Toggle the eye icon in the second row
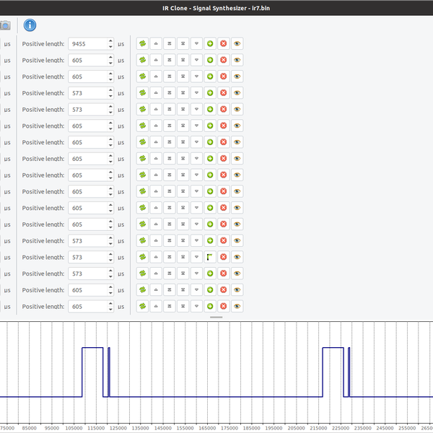Screen dimensions: 433x433 pyautogui.click(x=237, y=60)
